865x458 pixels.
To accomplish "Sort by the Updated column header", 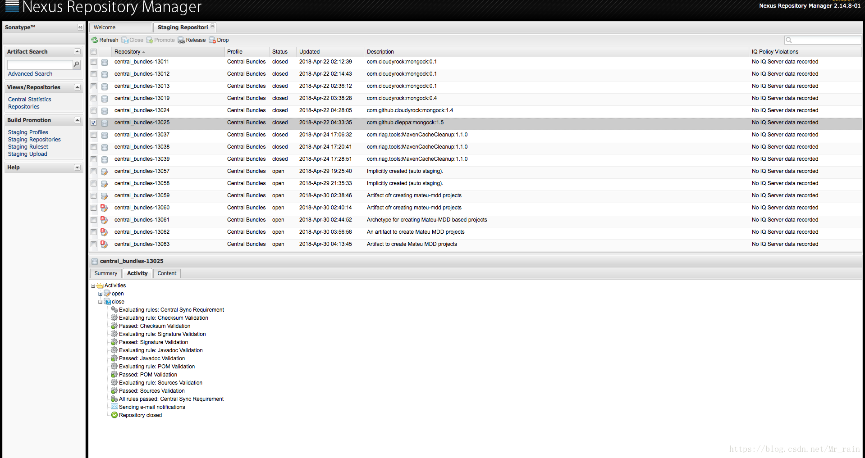I will tap(330, 52).
